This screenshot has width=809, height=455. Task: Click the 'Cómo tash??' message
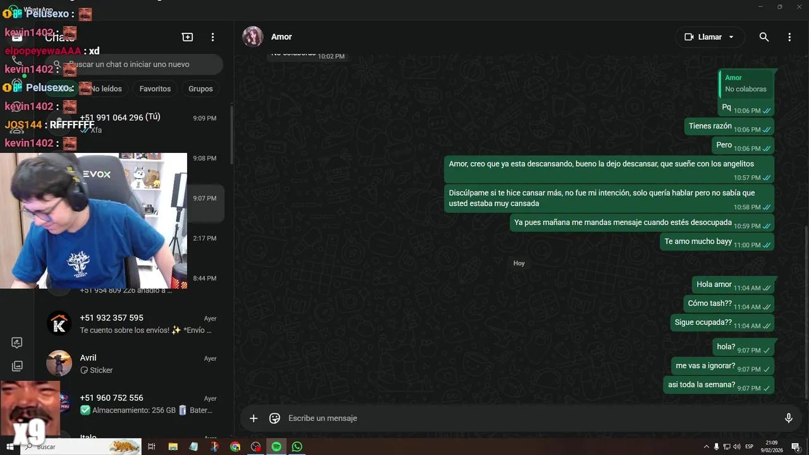click(729, 304)
